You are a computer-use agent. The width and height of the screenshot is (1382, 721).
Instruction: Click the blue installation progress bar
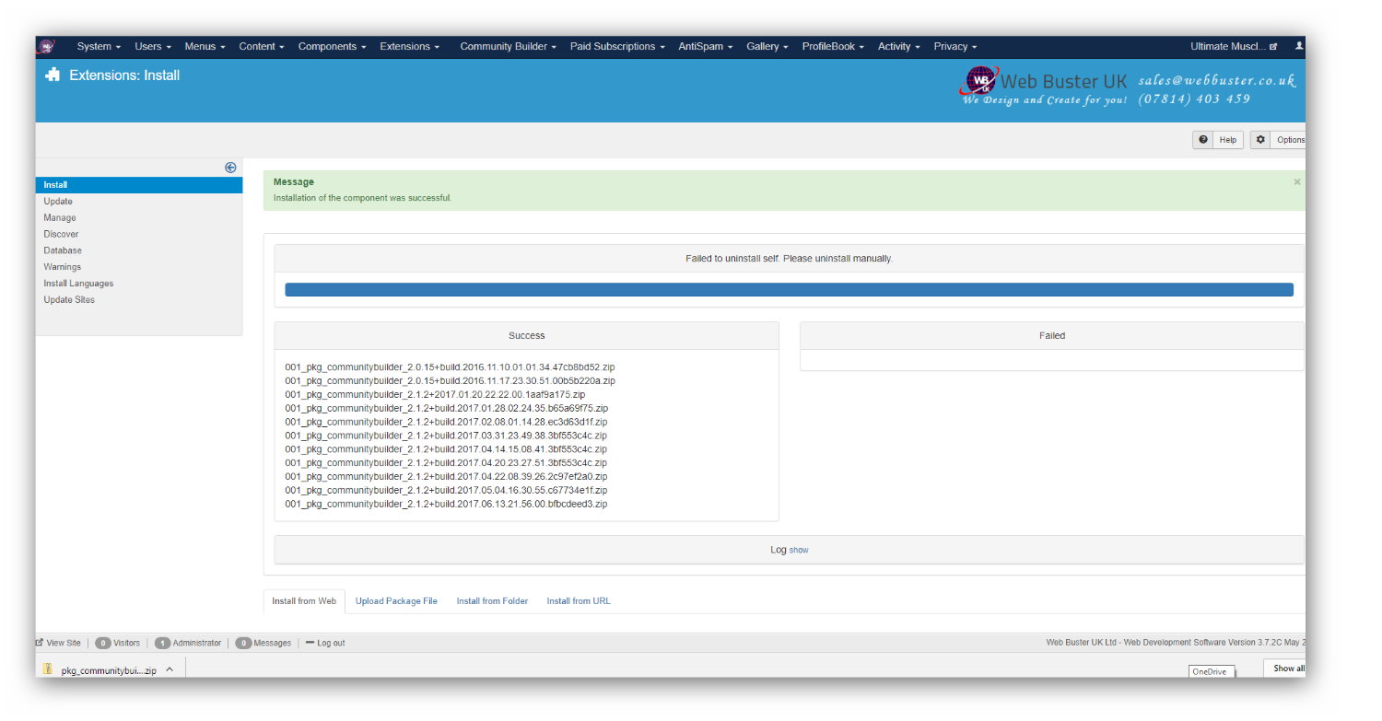pos(789,290)
